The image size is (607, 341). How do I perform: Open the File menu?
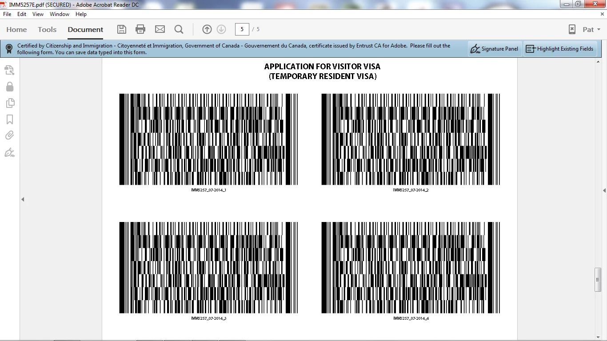click(x=7, y=14)
